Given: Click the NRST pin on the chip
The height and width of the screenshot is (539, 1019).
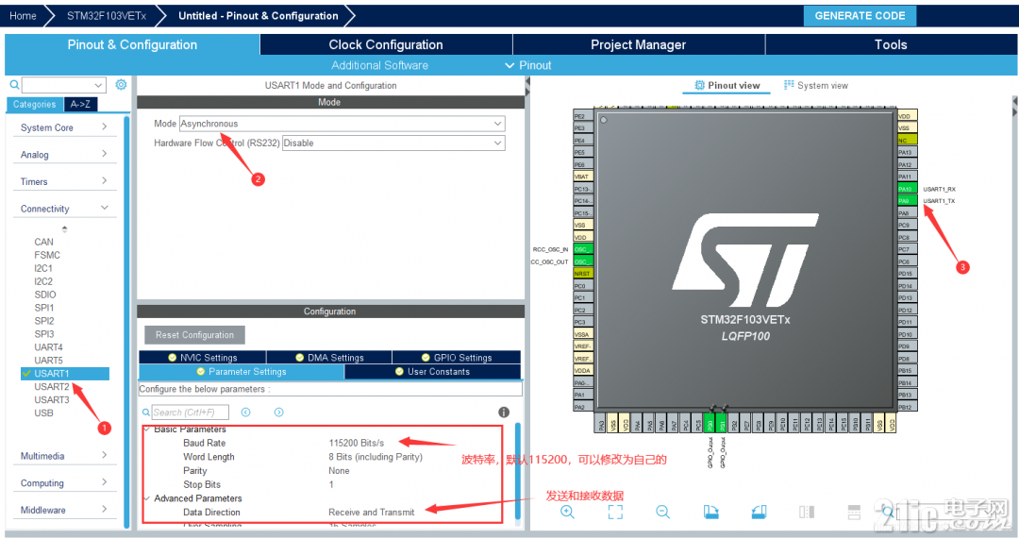Looking at the screenshot, I should [x=583, y=274].
